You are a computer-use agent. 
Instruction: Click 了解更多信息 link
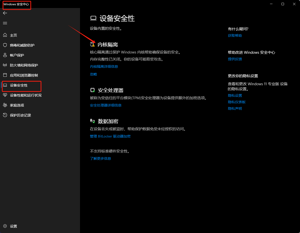[x=100, y=158]
